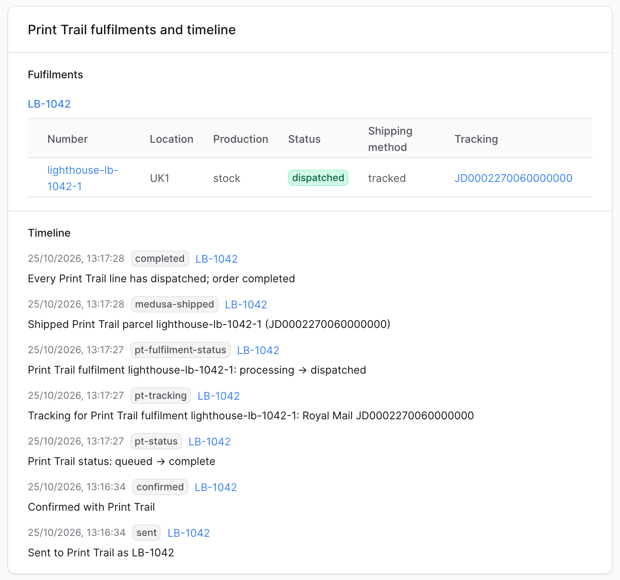Click the stock production cell
This screenshot has width=620, height=580.
pos(227,178)
